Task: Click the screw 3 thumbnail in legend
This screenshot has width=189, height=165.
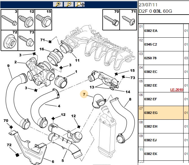Action: [x=9, y=20]
